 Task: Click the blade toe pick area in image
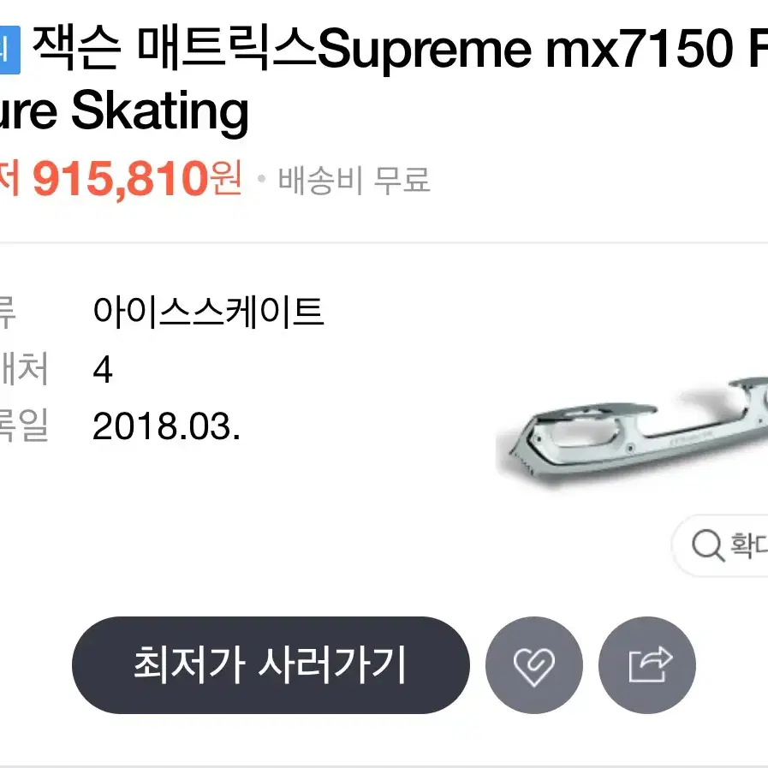(x=524, y=459)
